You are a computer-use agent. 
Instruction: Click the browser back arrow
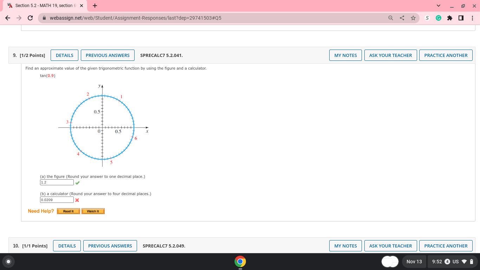[x=7, y=18]
